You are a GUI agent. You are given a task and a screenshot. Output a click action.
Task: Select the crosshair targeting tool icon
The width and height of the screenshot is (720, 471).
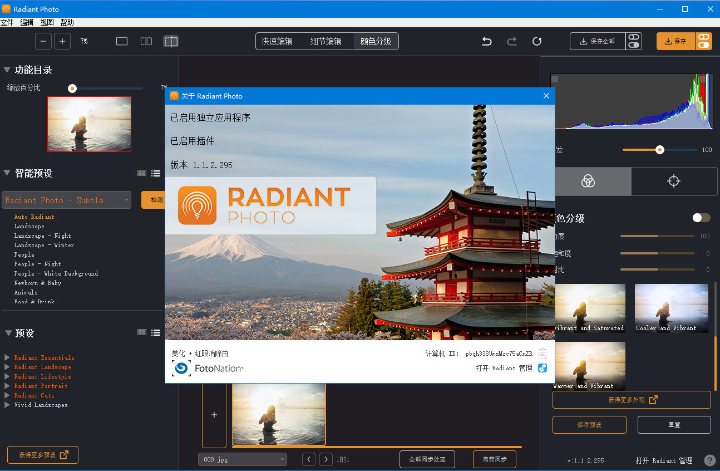point(674,181)
